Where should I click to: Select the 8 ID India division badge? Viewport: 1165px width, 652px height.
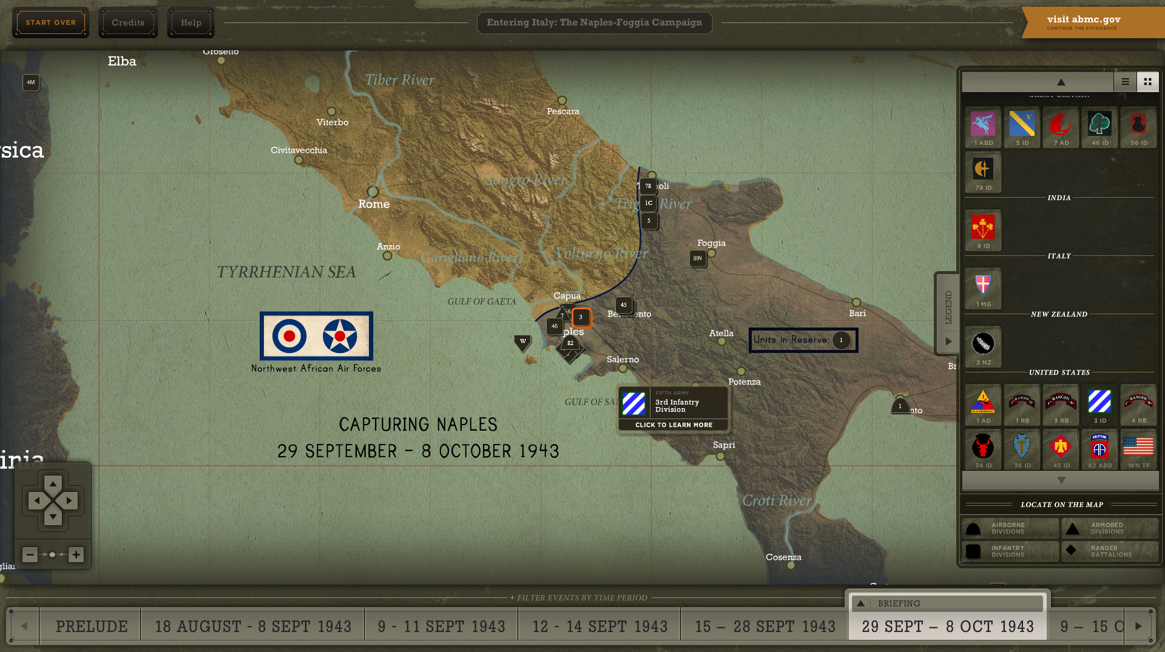983,230
